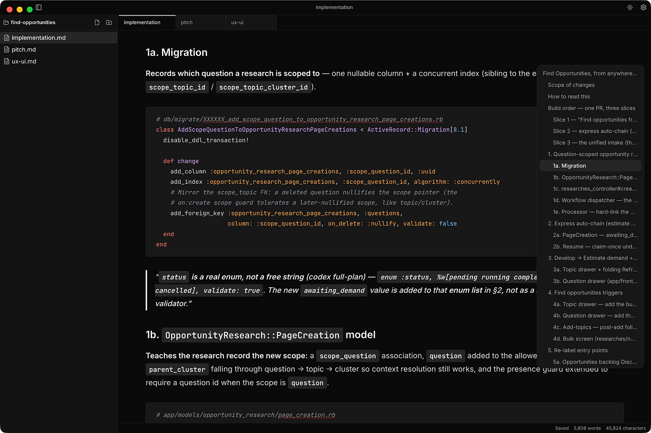The height and width of the screenshot is (433, 651).
Task: Click the '1a. Migration' document heading
Action: 177,52
